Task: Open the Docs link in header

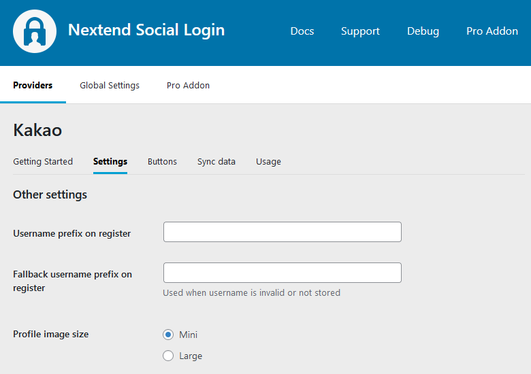Action: click(302, 31)
